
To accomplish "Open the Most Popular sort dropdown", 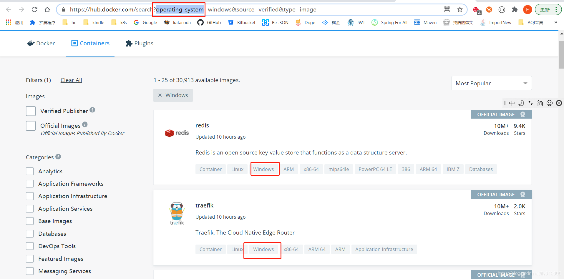I will click(491, 83).
